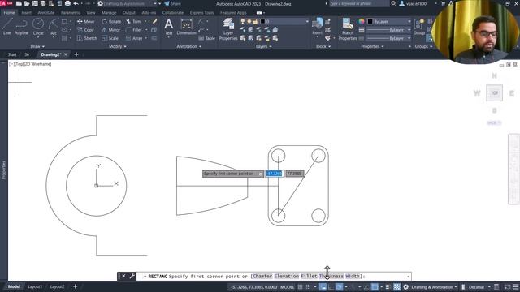Screen dimensions: 520x292
Task: Click Match Properties tool
Action: click(x=348, y=29)
